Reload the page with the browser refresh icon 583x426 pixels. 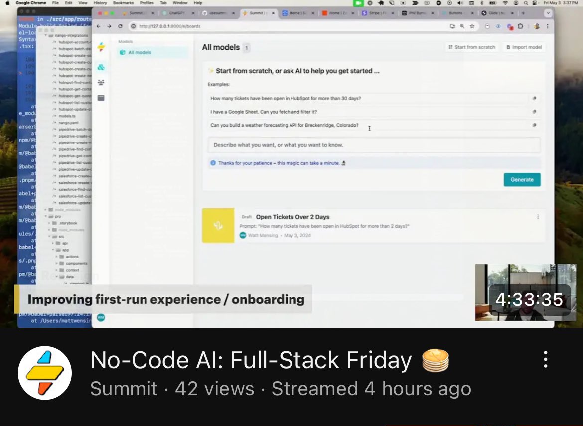click(121, 26)
